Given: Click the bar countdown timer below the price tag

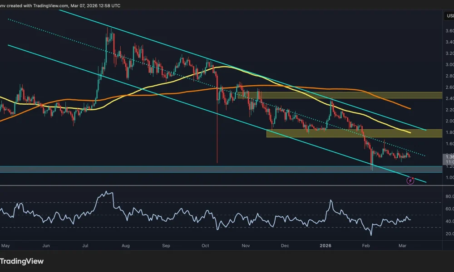Looking at the screenshot, I should pos(448,161).
